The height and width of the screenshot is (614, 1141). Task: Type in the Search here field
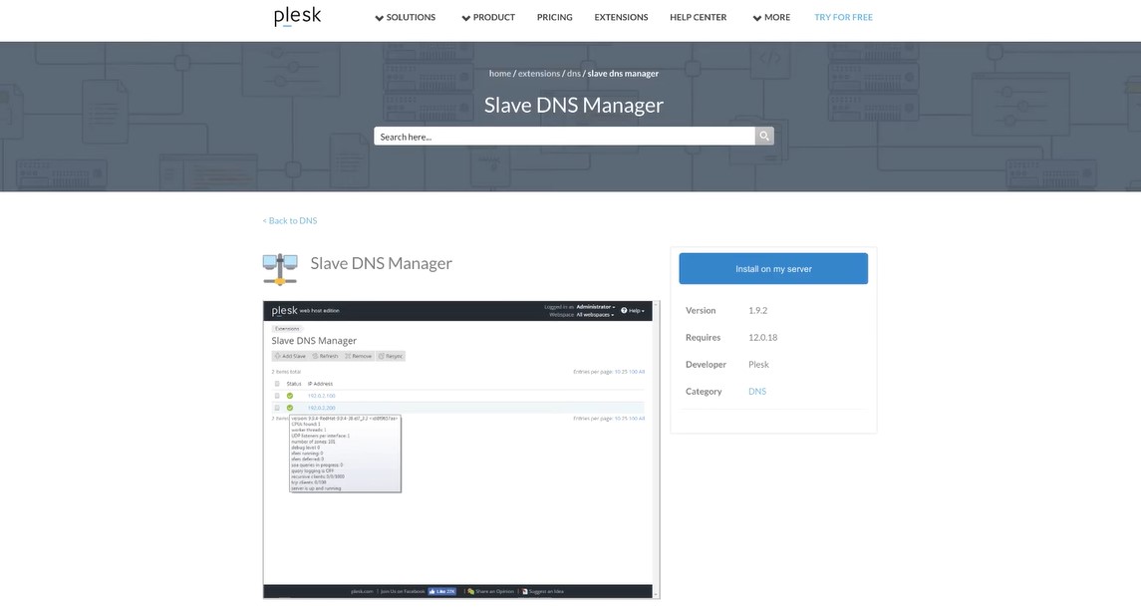click(558, 134)
